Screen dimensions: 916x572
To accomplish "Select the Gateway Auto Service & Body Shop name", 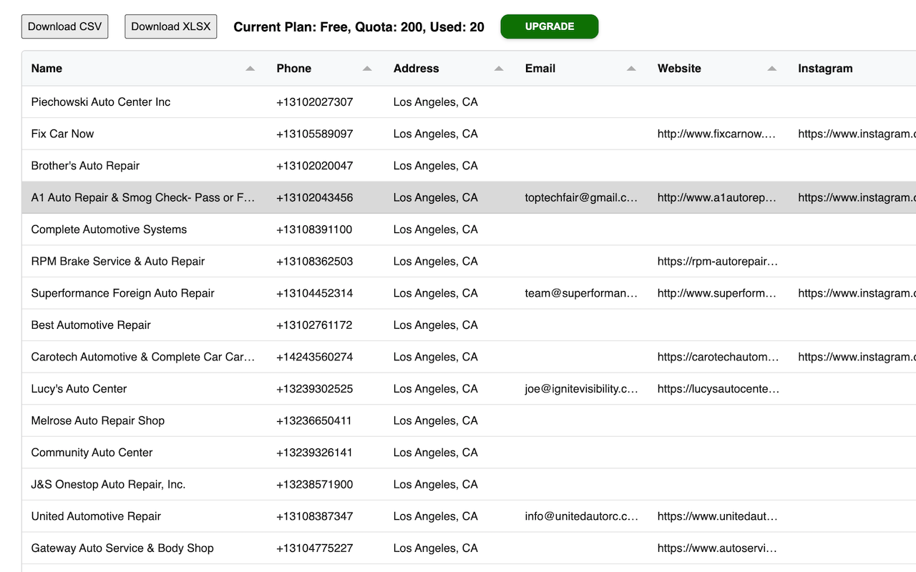I will (122, 548).
